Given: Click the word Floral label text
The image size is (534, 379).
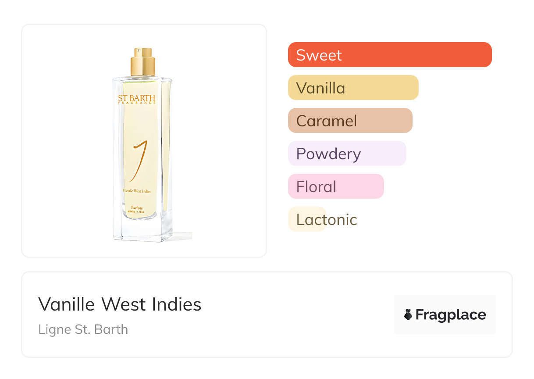Looking at the screenshot, I should pyautogui.click(x=316, y=186).
